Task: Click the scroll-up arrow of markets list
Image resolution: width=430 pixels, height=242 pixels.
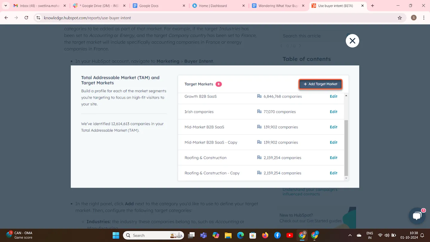Action: [346, 96]
